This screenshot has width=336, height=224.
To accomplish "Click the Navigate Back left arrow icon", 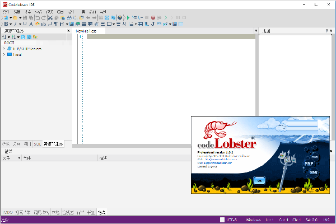I will click(88, 17).
